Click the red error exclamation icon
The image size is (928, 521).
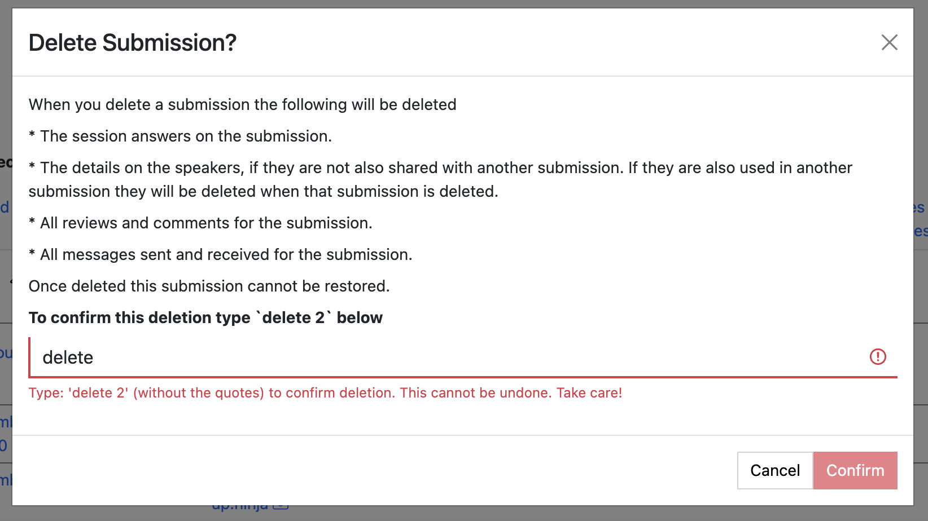pyautogui.click(x=878, y=357)
